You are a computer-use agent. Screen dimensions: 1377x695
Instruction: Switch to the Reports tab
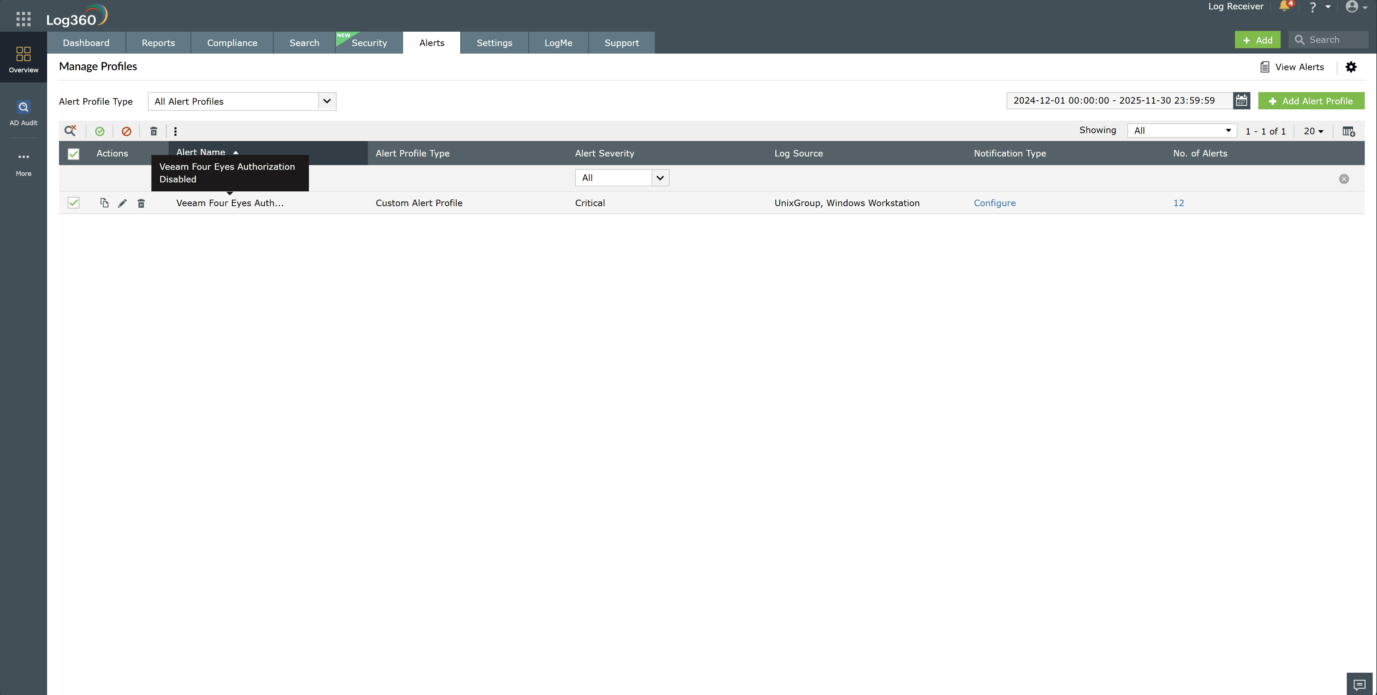coord(158,42)
